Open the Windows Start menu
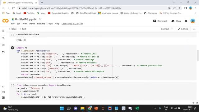Screen dimensions: 199x112 (62, 109)
